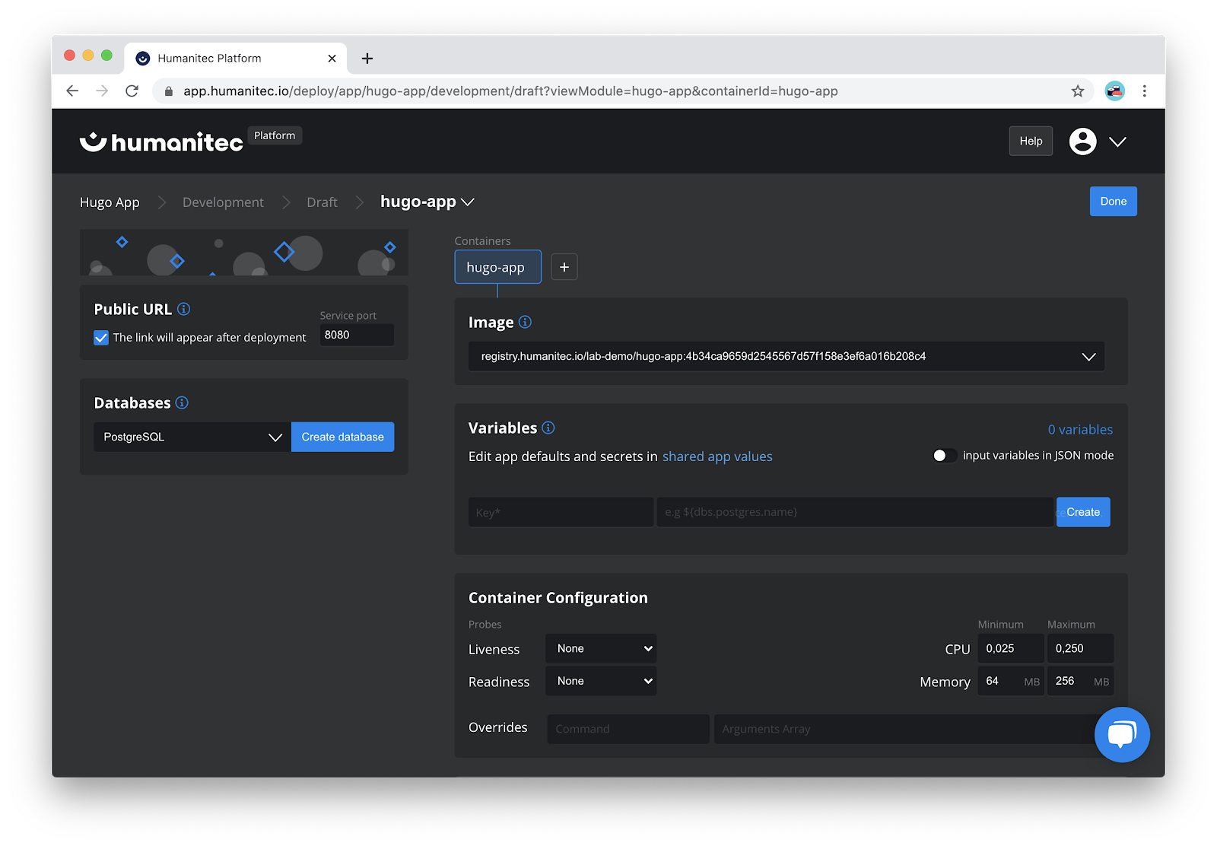The width and height of the screenshot is (1217, 846).
Task: Uncheck the link deployment checkbox
Action: (101, 337)
